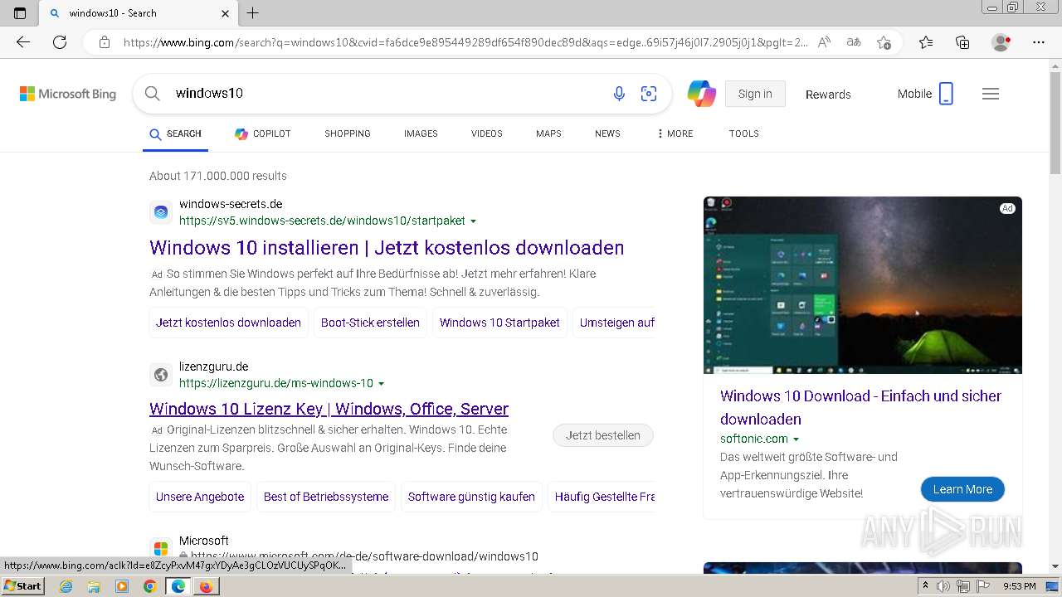This screenshot has width=1062, height=597.
Task: Open Windows 10 Lizenz Key result
Action: pos(329,409)
